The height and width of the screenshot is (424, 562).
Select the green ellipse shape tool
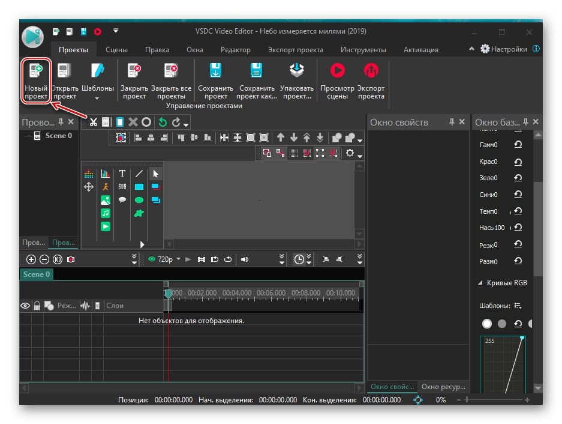click(x=139, y=200)
